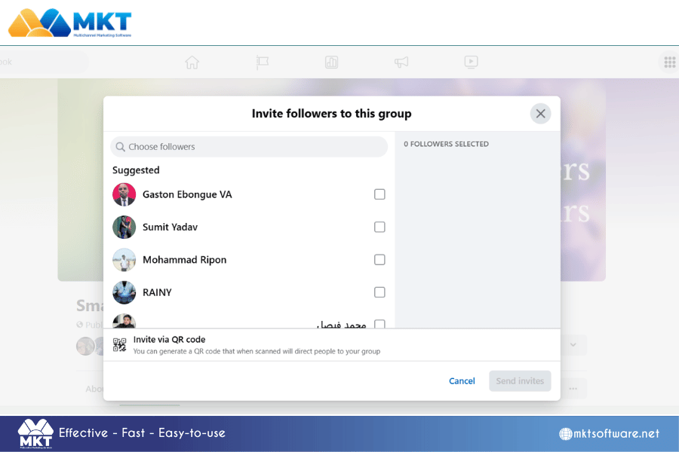679x452 pixels.
Task: Select the name Sumit Yadav
Action: point(170,227)
